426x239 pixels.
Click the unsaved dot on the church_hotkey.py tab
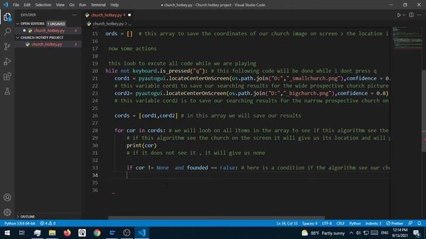point(129,15)
